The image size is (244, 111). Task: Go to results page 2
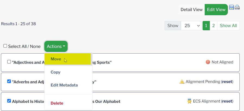tap(213, 26)
